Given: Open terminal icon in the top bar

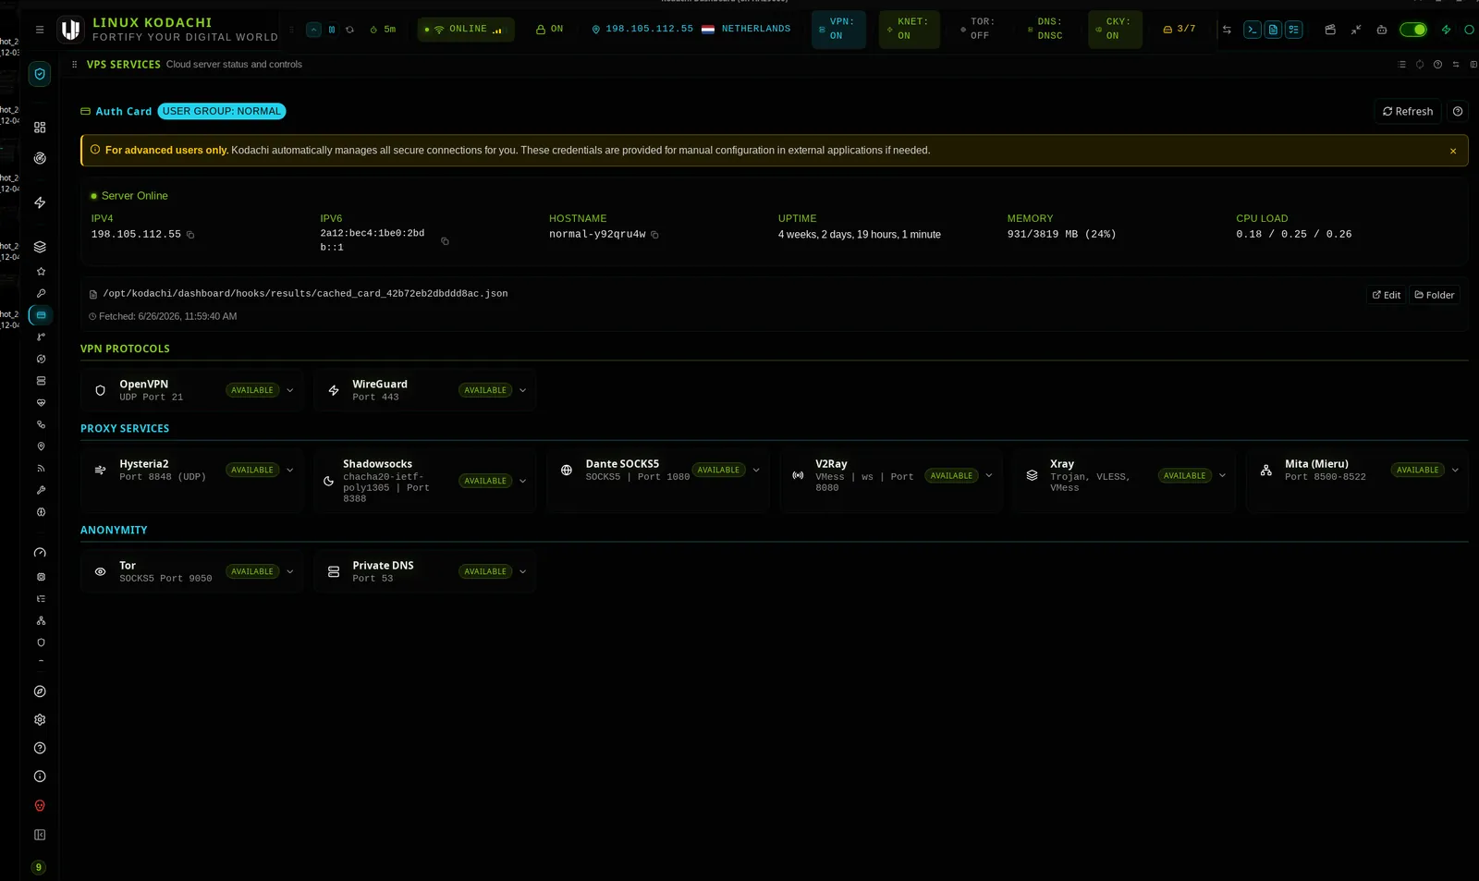Looking at the screenshot, I should [x=1253, y=30].
